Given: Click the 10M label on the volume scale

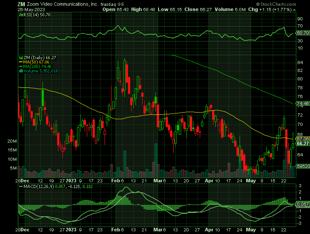Looking at the screenshot, I should point(12,159).
